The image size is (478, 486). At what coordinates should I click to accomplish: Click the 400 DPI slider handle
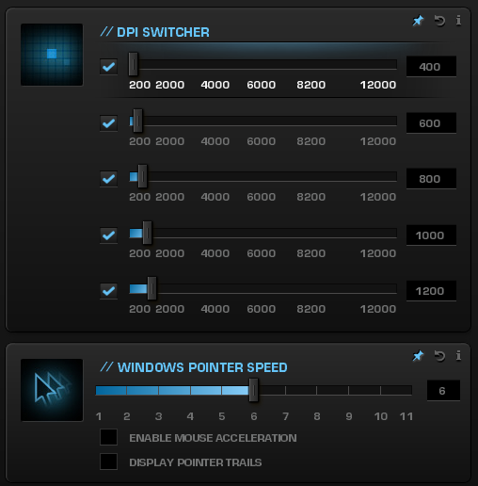(x=133, y=64)
